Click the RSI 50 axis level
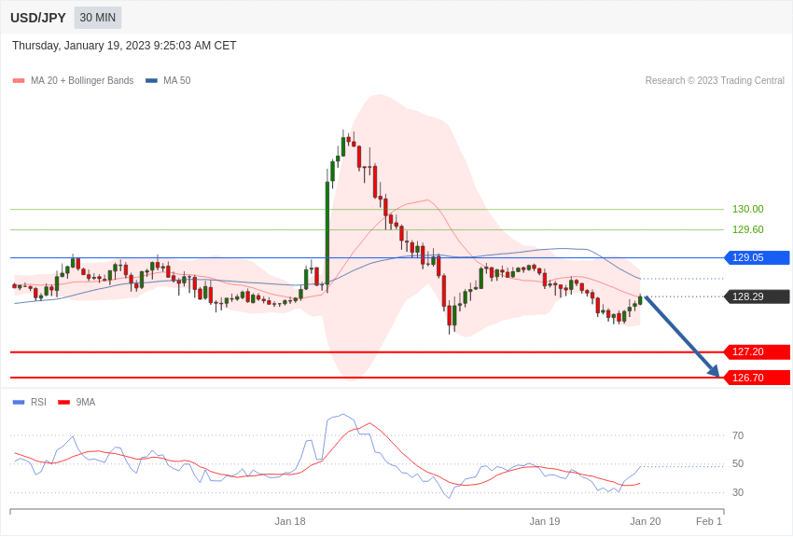 tap(738, 463)
